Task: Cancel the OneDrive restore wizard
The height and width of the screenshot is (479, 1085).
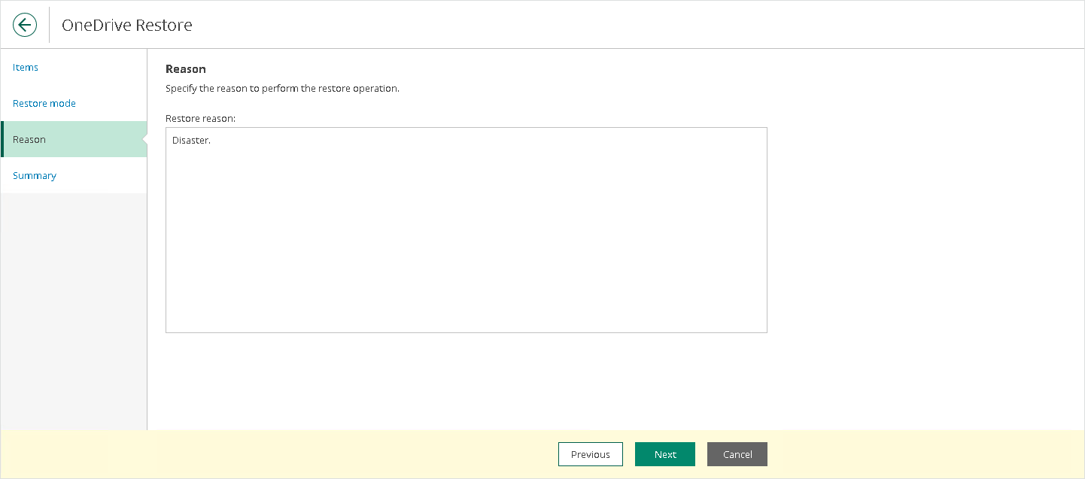Action: pos(737,454)
